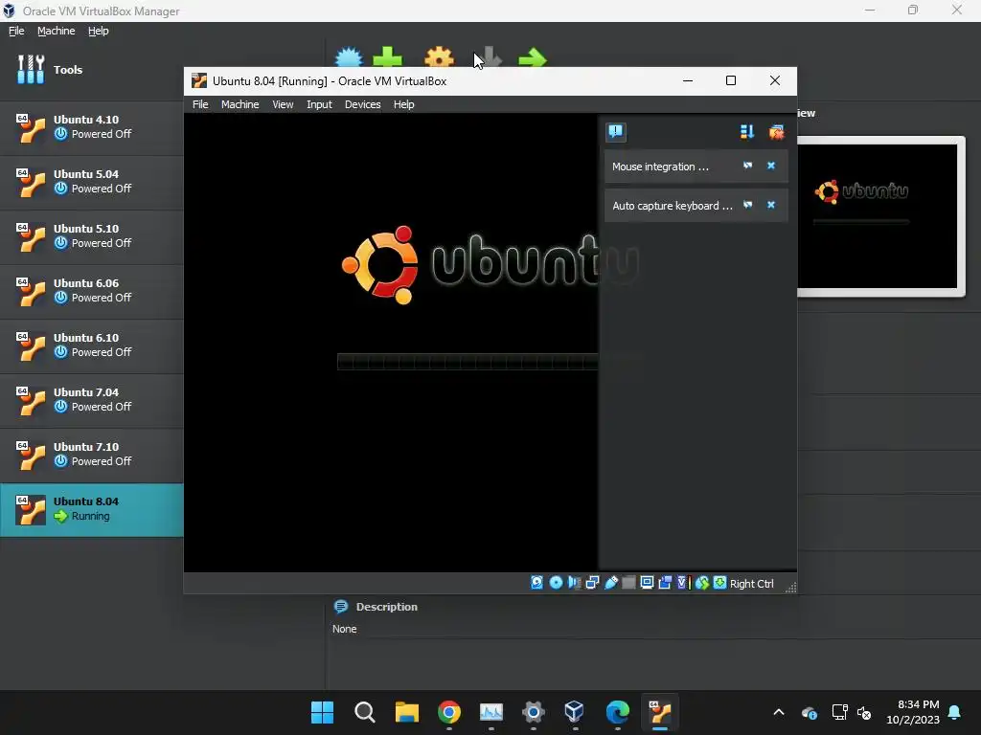The width and height of the screenshot is (981, 735).
Task: Expand details of Auto capture keyboard notification
Action: pos(747,205)
